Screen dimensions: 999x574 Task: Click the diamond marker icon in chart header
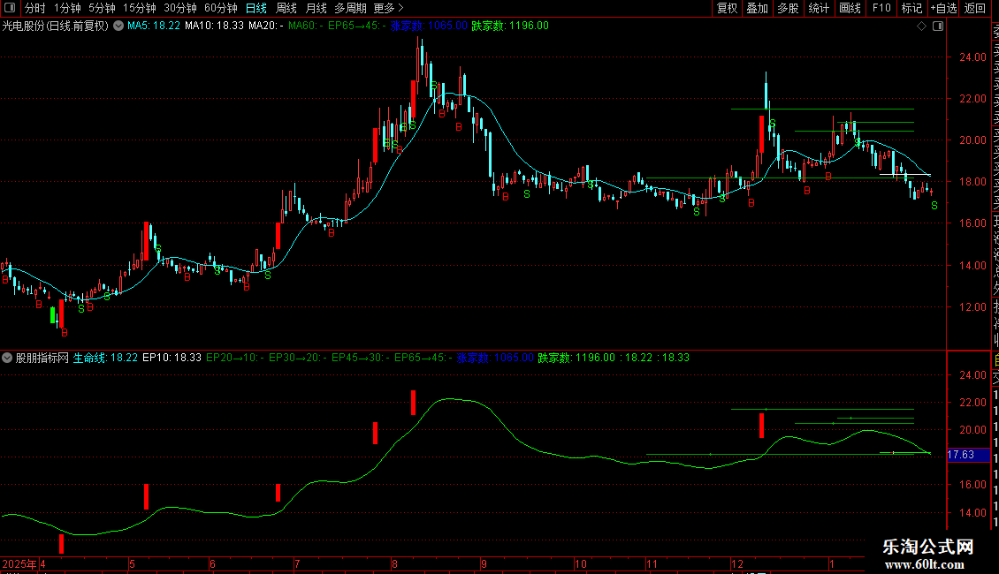(x=921, y=26)
